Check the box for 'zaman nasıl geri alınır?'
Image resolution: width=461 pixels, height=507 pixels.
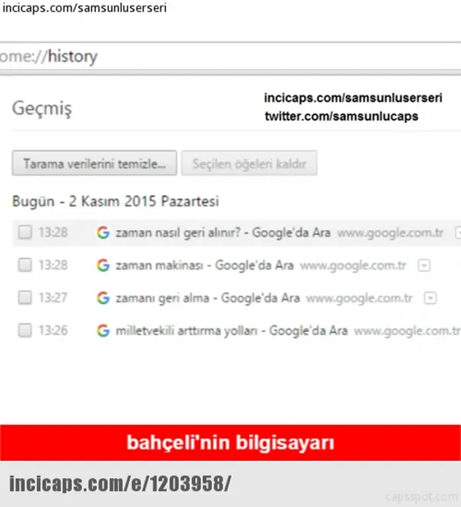tap(25, 232)
